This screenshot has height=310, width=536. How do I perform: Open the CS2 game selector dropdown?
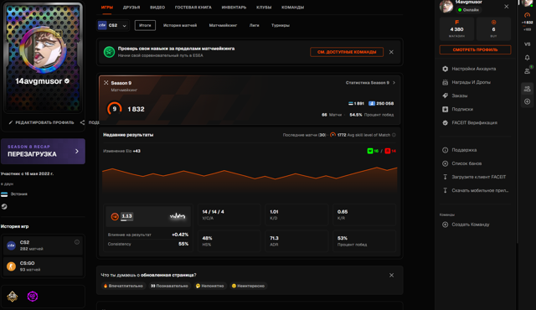coord(113,25)
